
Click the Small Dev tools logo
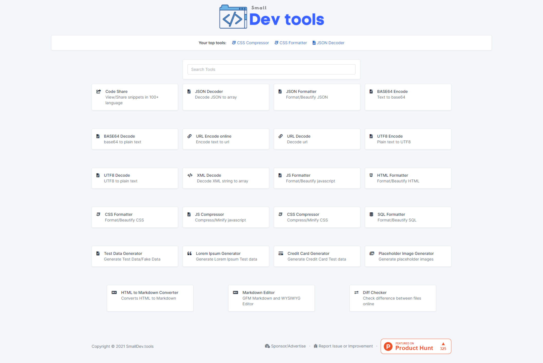pos(271,17)
